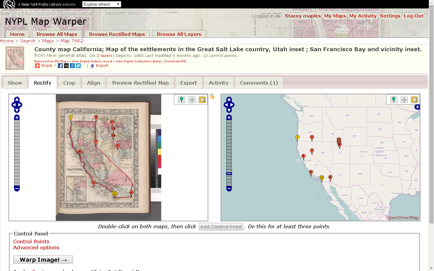
Task: Click yellow marker 1 on OpenStreetMap panel
Action: point(297,138)
